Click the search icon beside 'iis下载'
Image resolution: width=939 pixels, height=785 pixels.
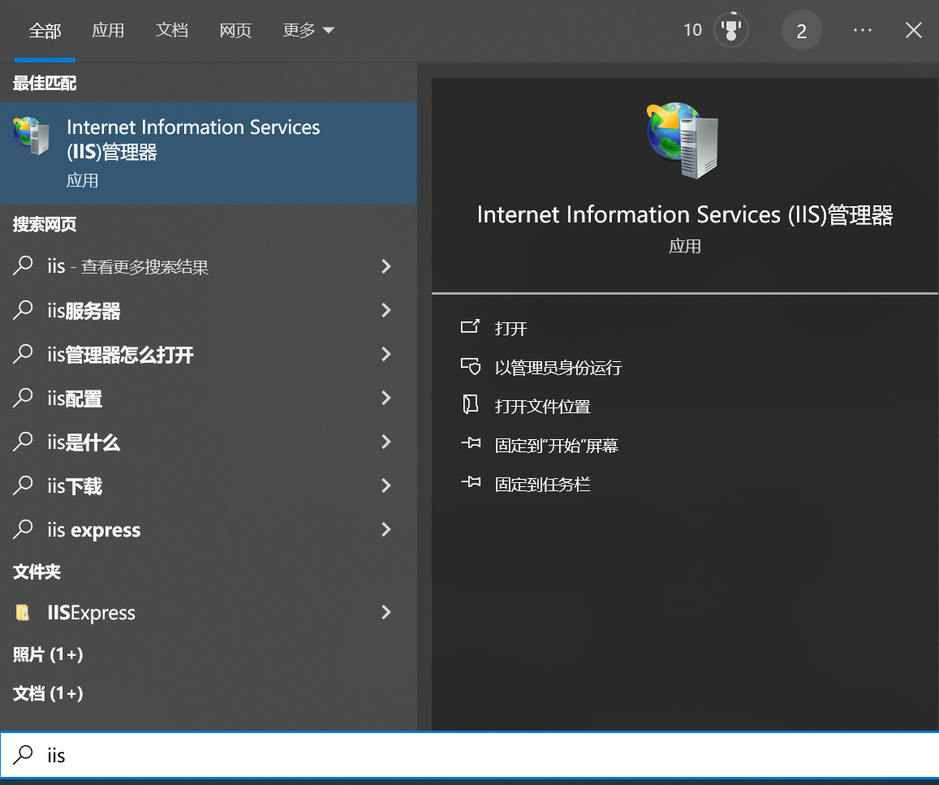23,485
